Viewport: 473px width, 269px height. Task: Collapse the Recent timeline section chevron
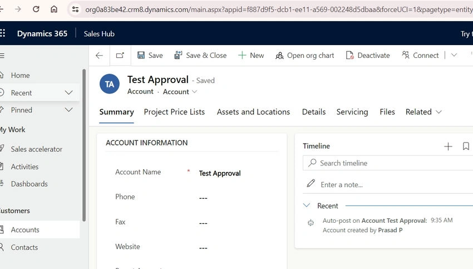point(307,206)
